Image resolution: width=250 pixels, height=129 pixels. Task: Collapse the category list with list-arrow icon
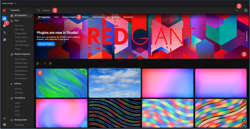38,64
